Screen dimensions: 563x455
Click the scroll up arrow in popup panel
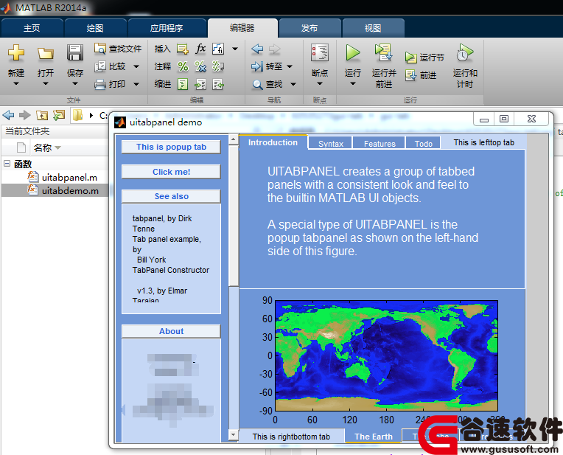pos(234,139)
